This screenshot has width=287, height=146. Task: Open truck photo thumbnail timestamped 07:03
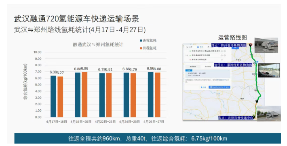coord(269,113)
